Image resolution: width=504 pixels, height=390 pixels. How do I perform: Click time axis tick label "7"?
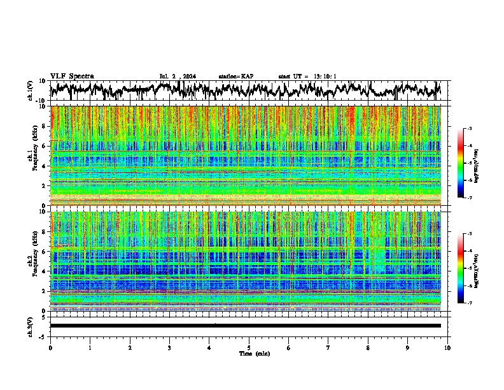[x=328, y=348]
